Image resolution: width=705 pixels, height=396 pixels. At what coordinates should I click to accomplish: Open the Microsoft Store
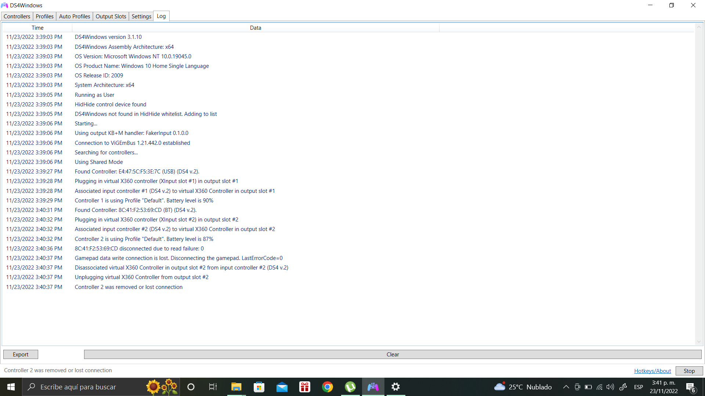(259, 387)
